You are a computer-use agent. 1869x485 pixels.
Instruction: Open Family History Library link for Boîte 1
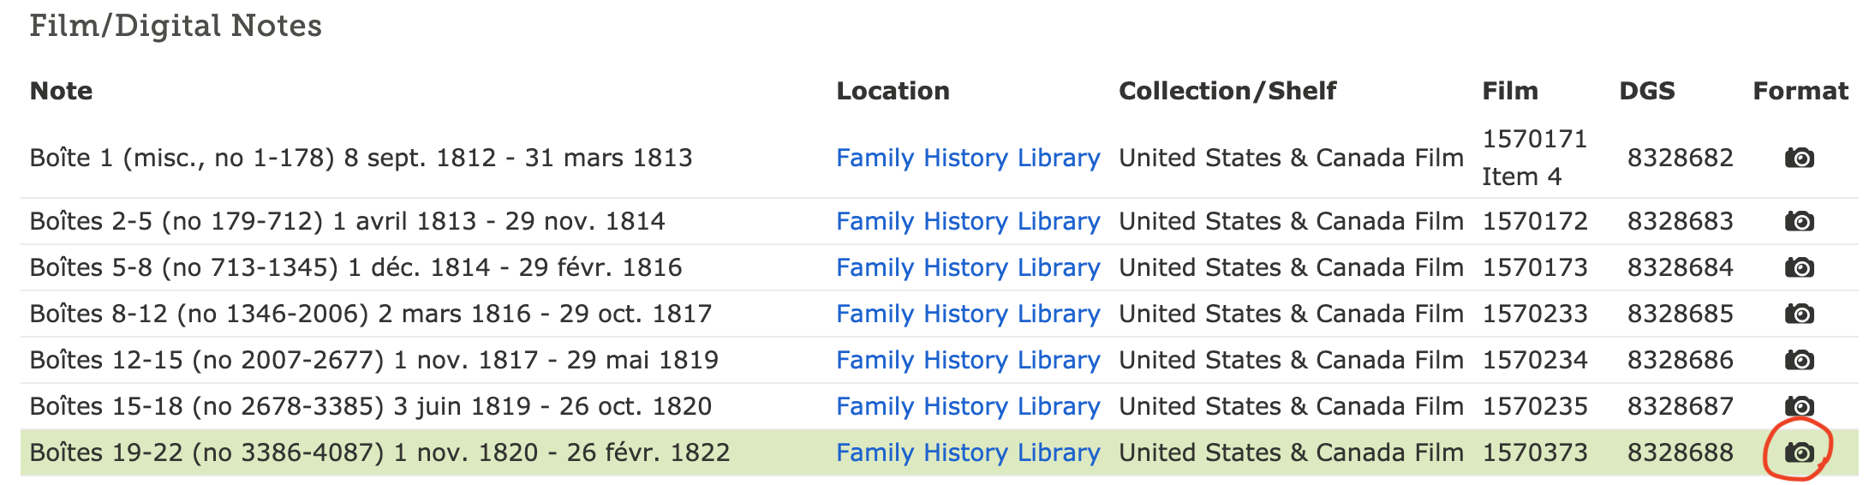point(968,159)
